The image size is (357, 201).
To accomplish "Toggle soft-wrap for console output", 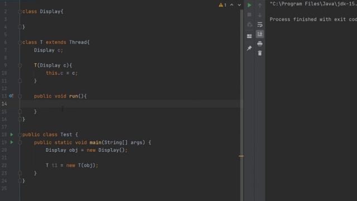I will (260, 25).
